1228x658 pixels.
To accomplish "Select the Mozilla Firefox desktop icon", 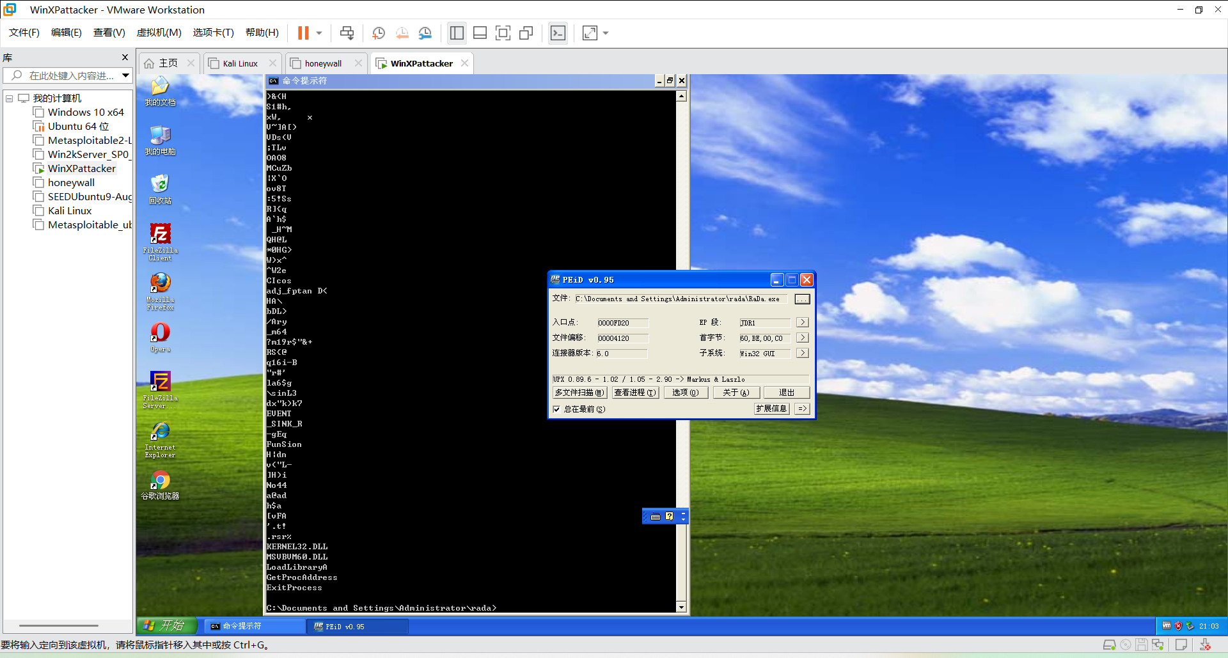I will [x=160, y=292].
